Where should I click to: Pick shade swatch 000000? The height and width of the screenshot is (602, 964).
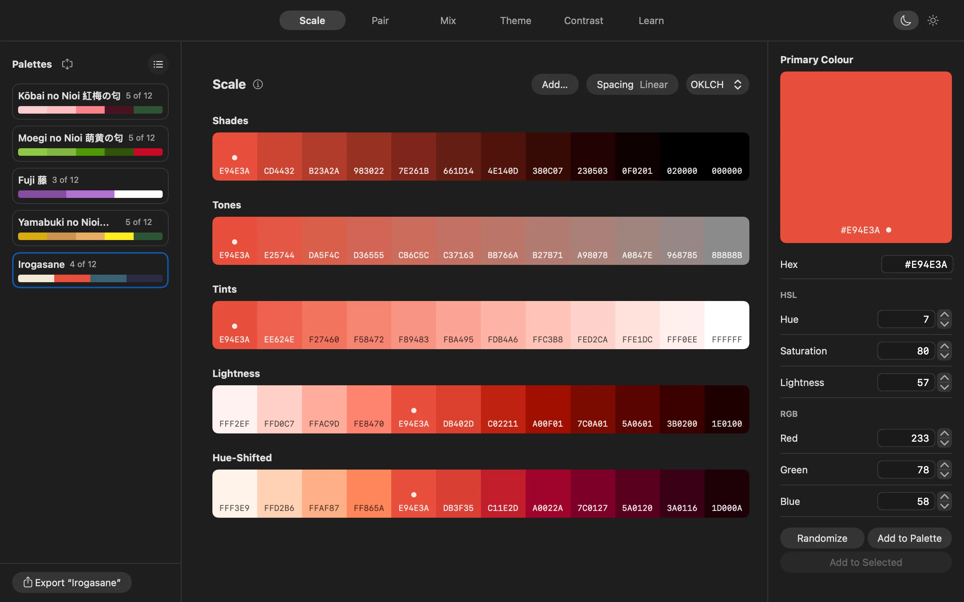pos(727,157)
